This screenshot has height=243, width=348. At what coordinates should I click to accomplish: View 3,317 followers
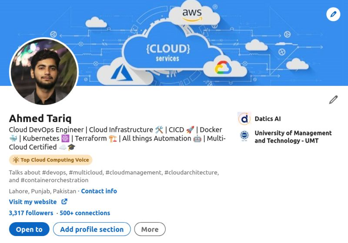coord(31,213)
